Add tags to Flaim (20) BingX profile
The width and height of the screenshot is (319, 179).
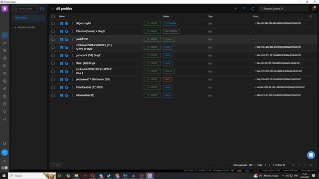tap(210, 63)
